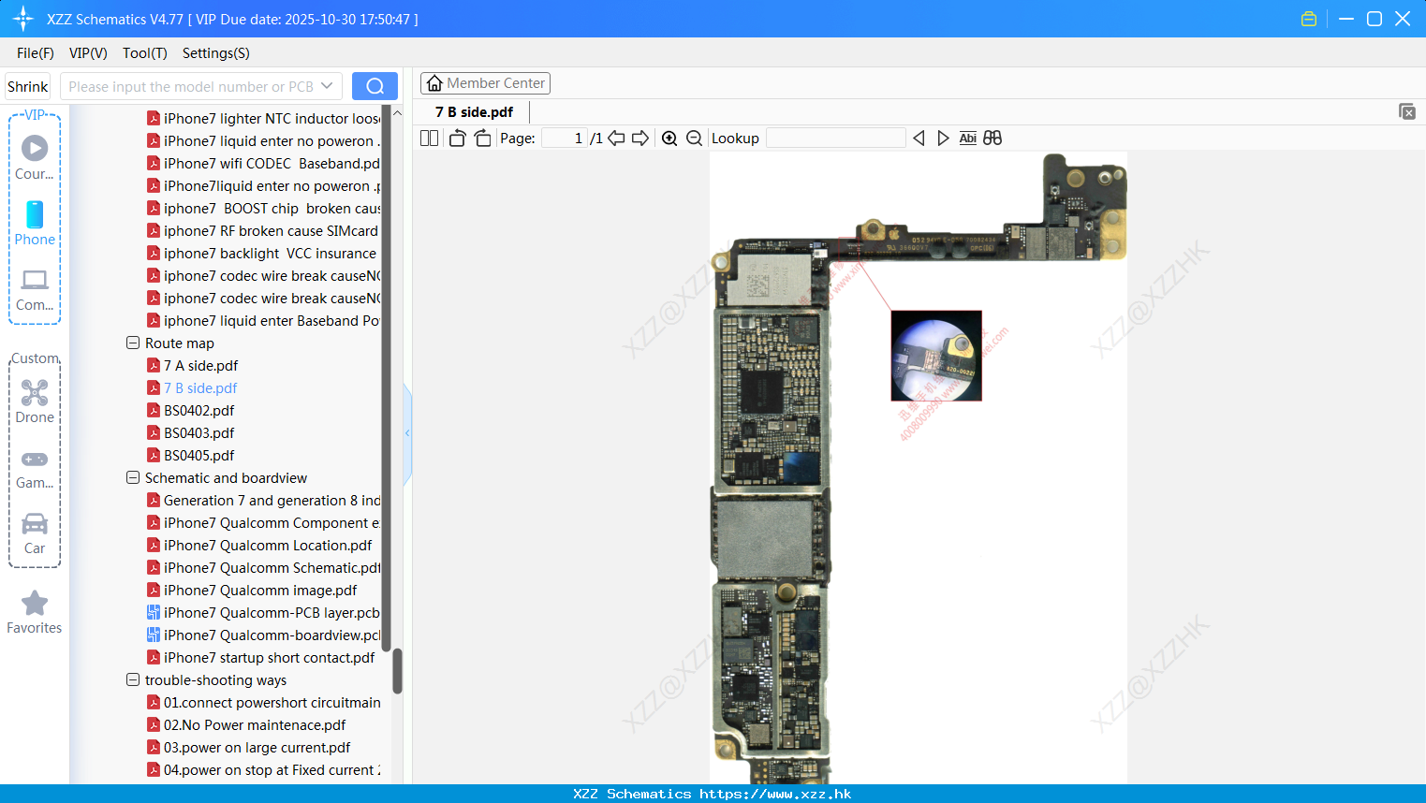The image size is (1426, 803).
Task: Select the Computer sidebar category
Action: pos(35,289)
